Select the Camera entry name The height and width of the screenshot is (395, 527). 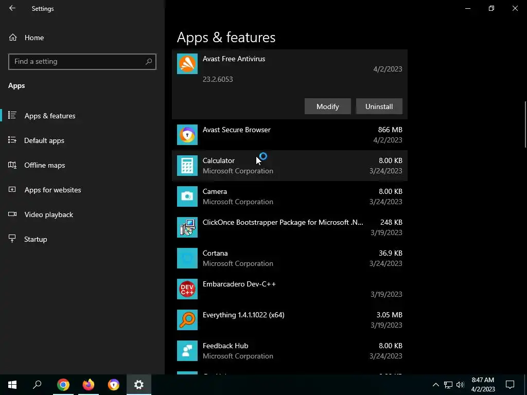point(215,191)
